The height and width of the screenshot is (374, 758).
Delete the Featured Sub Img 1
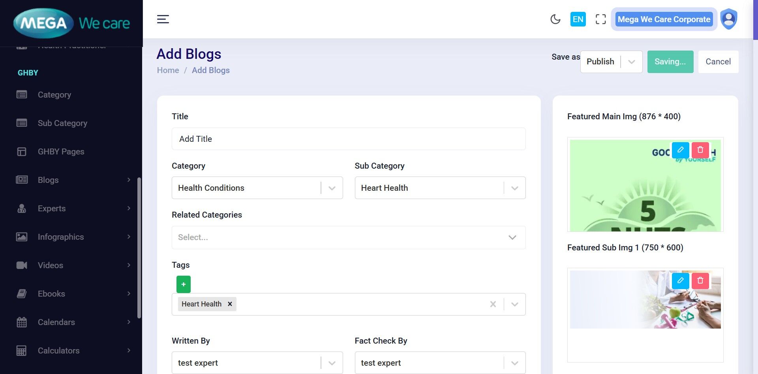pos(700,281)
